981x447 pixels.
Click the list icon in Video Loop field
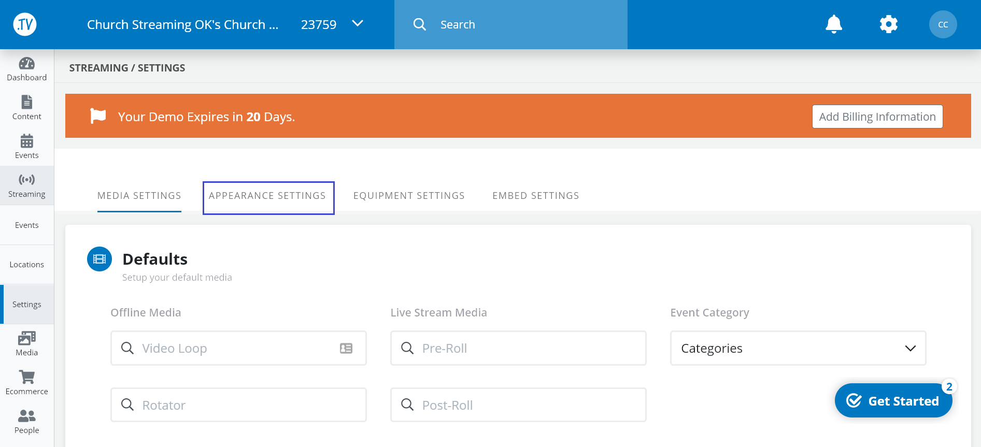click(346, 349)
